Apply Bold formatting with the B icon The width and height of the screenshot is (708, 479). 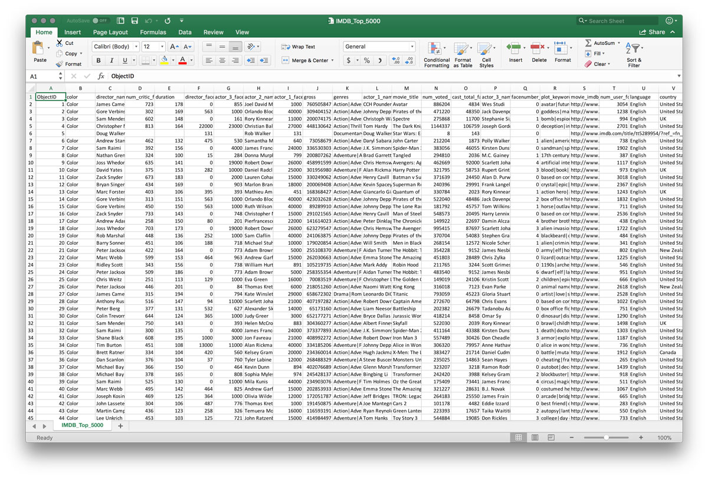point(98,60)
